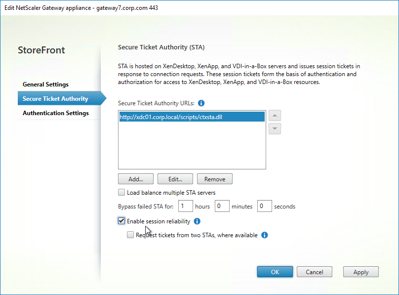
Task: Cancel the gateway edit dialog
Action: coord(314,272)
